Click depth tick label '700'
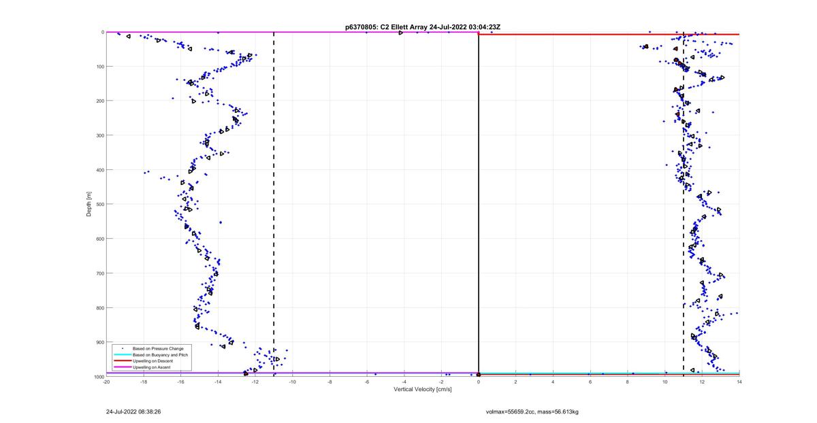The image size is (817, 423). (99, 273)
